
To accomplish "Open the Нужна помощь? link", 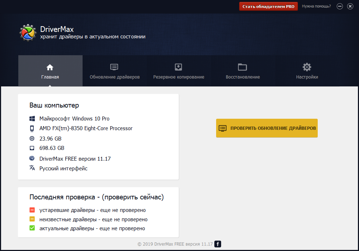I will tap(316, 6).
